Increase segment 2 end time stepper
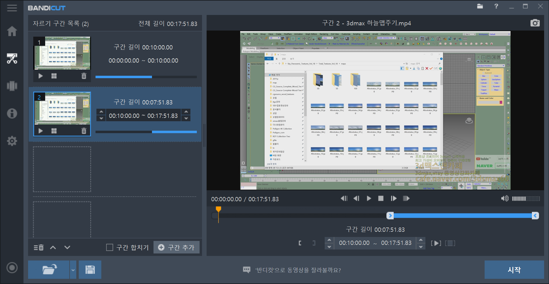 click(x=186, y=112)
